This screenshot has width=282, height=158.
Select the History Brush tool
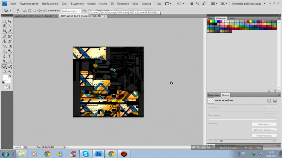click(10, 41)
